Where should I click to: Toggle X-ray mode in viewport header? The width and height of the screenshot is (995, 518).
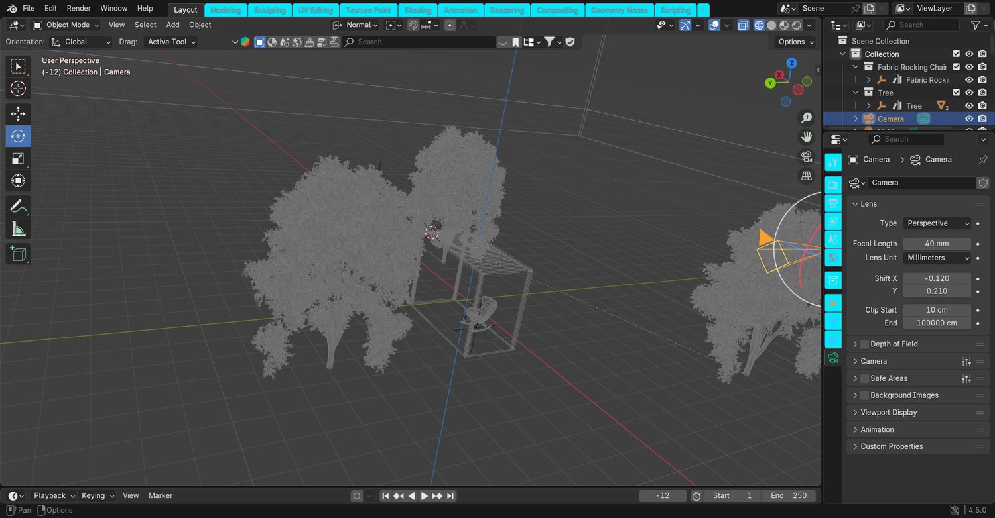(743, 25)
